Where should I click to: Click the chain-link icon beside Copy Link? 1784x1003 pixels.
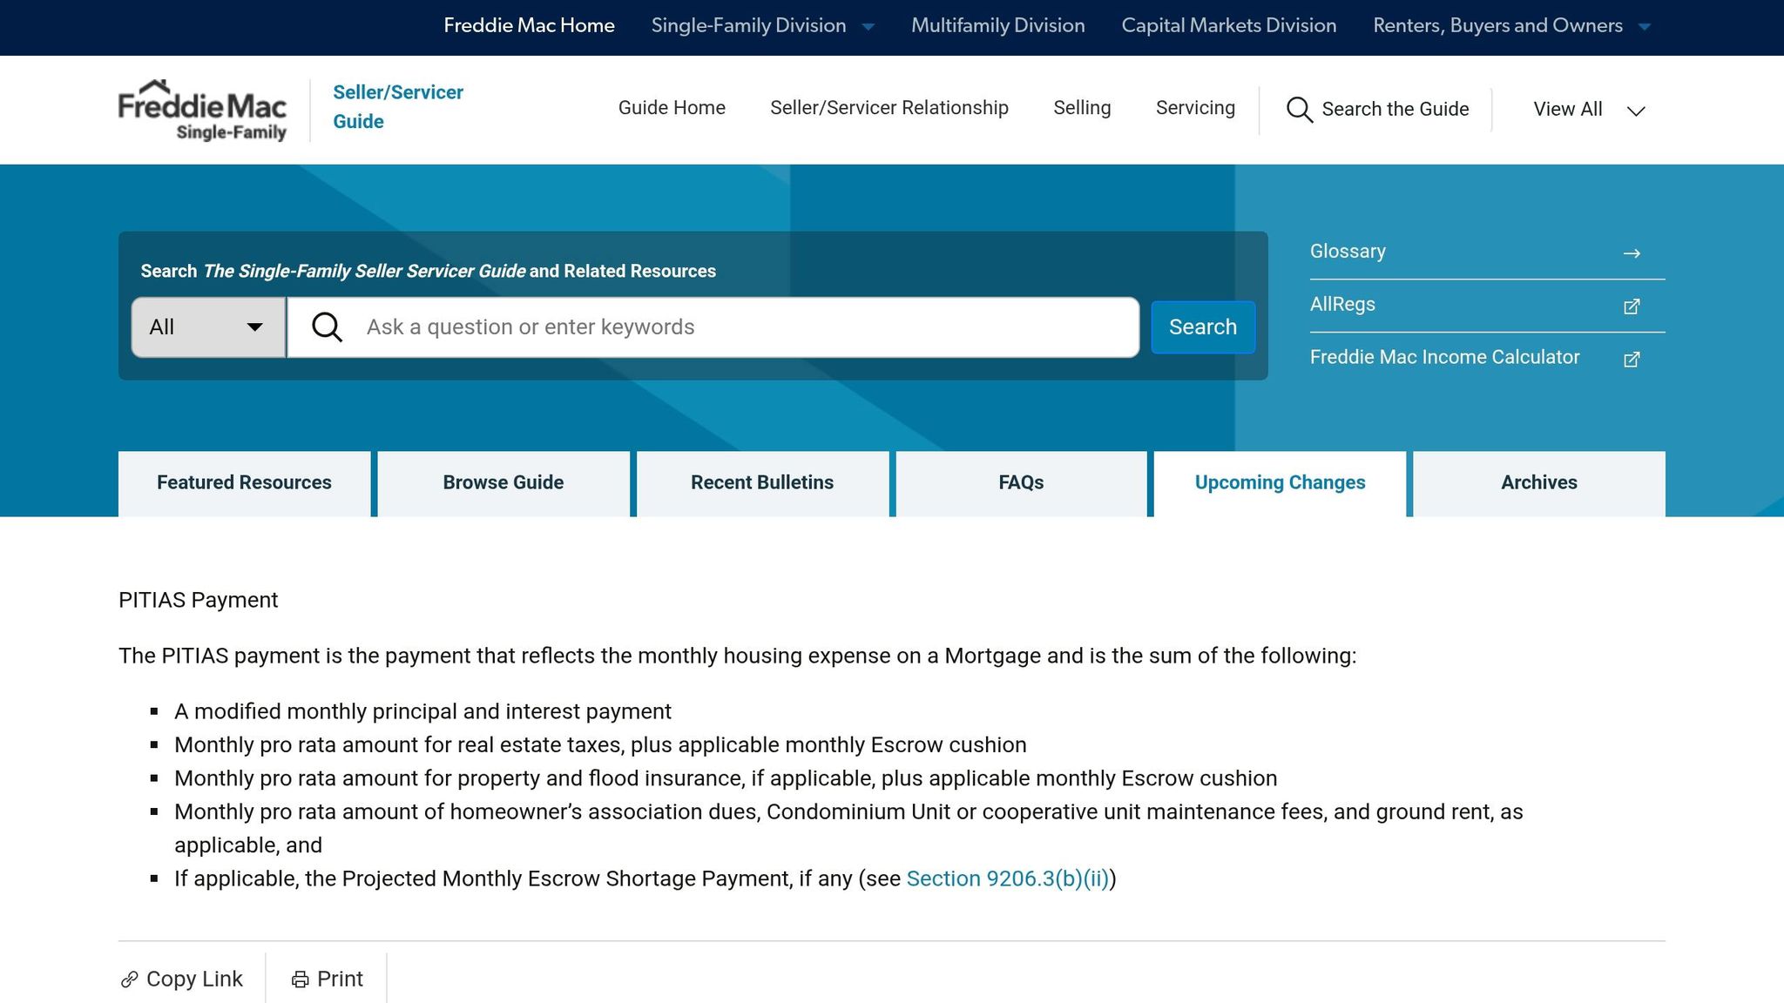130,979
